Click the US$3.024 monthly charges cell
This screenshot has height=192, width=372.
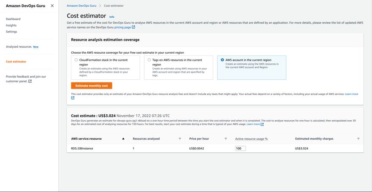tap(301, 149)
